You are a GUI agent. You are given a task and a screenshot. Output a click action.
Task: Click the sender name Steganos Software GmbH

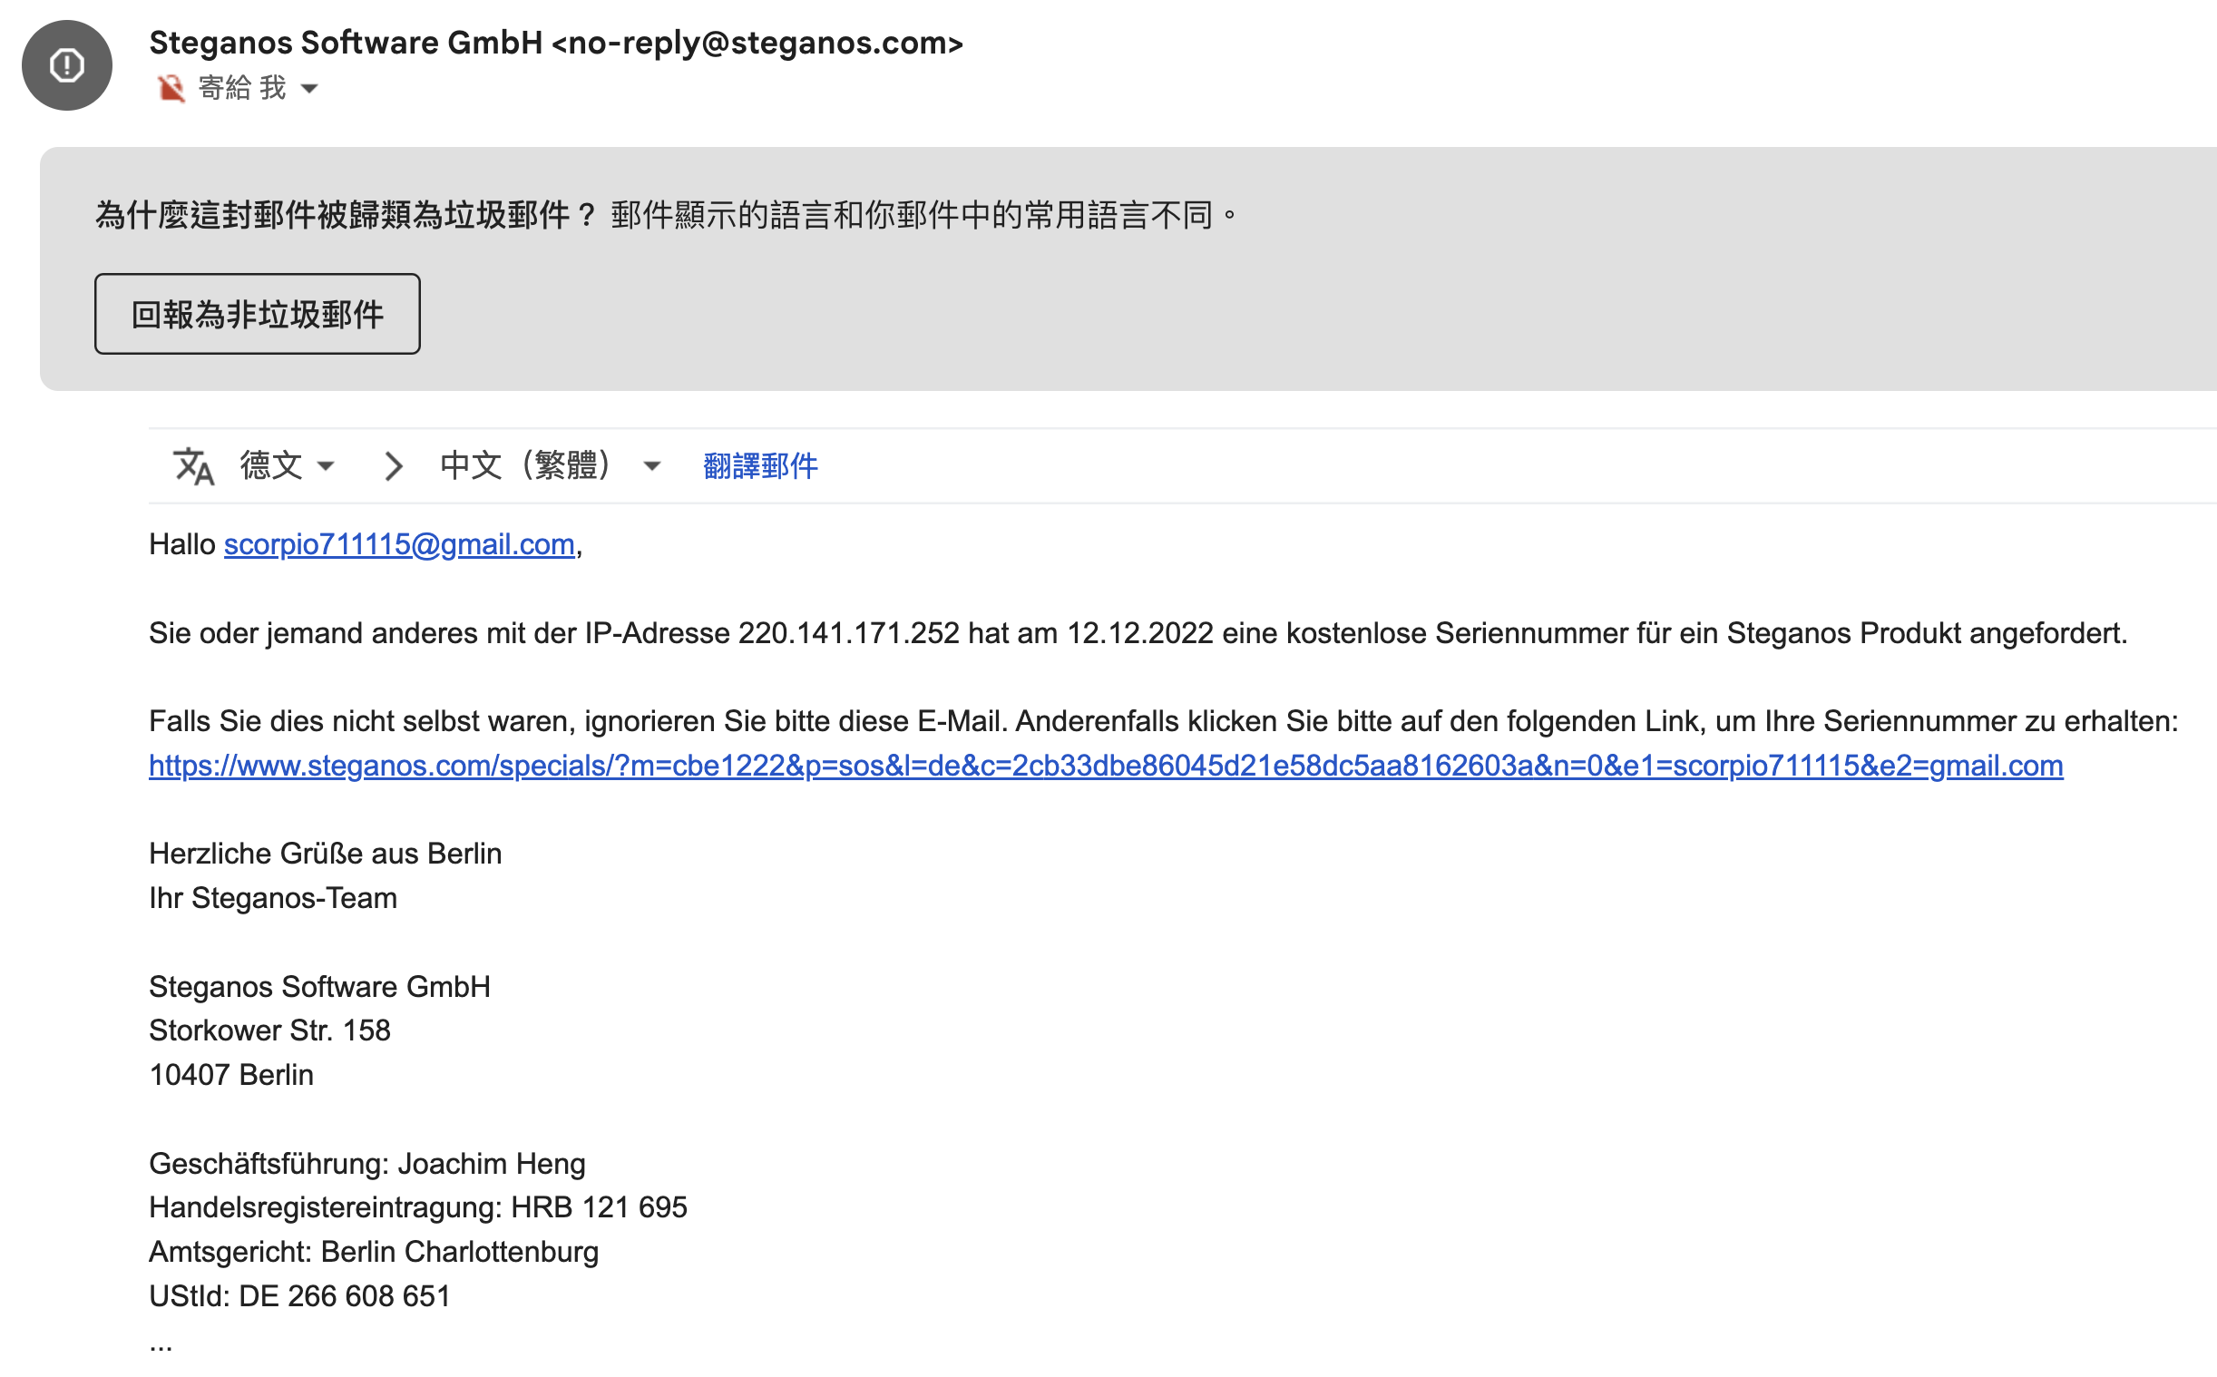click(346, 43)
